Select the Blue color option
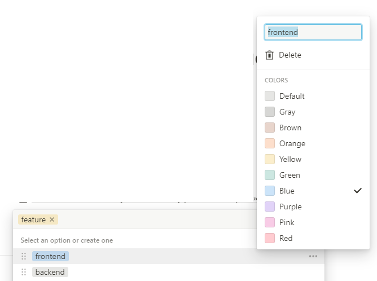Screen dimensions: 377x281 (313, 191)
